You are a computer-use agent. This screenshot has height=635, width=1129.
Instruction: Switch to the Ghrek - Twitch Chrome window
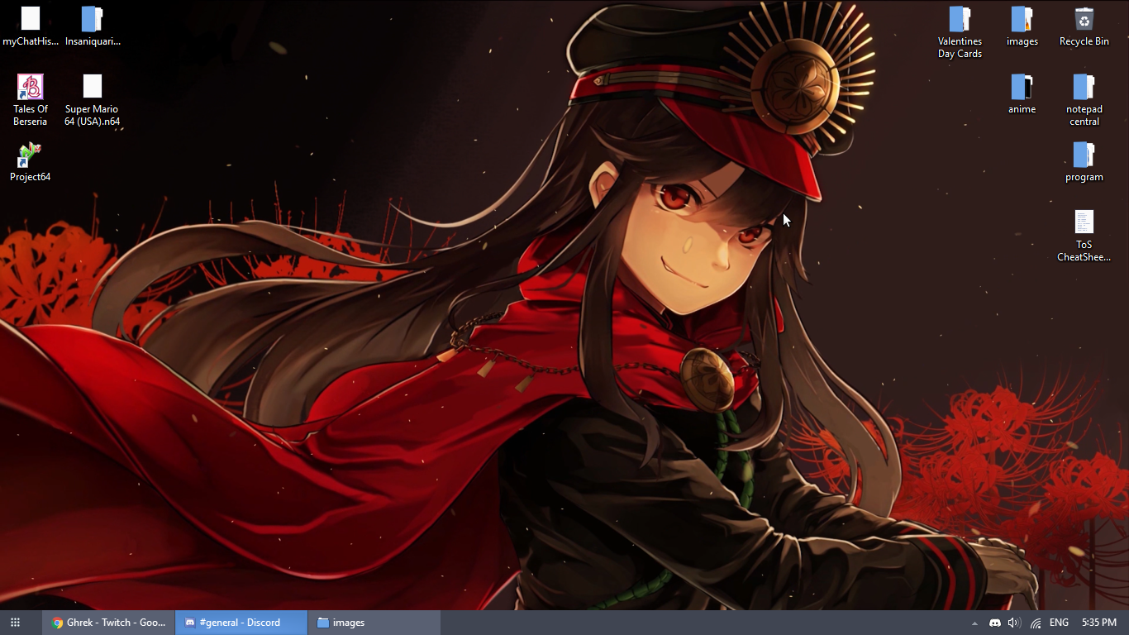[108, 623]
